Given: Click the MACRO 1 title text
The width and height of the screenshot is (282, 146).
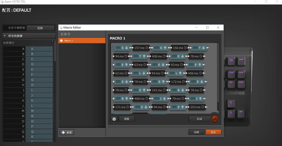Looking at the screenshot, I should 117,38.
